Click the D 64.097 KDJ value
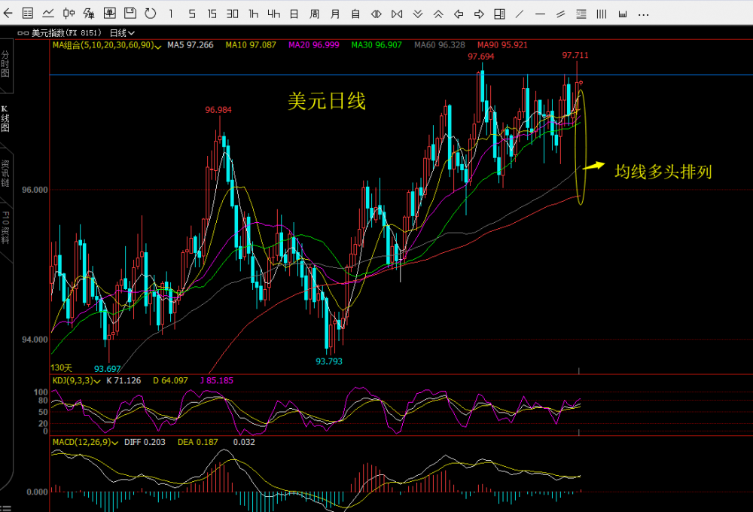Screen dimensions: 753x512 [170, 380]
